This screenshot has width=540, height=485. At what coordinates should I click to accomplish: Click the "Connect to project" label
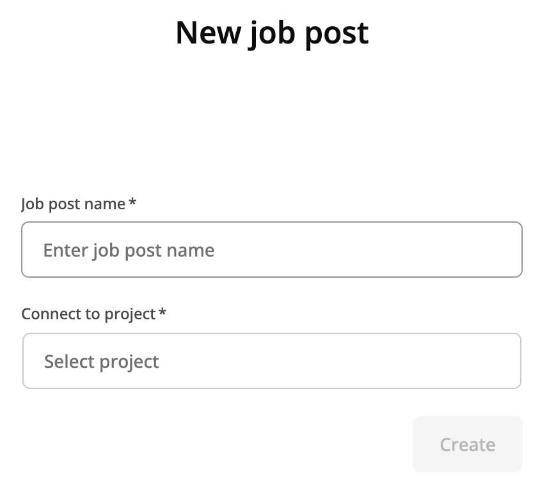[x=88, y=314]
